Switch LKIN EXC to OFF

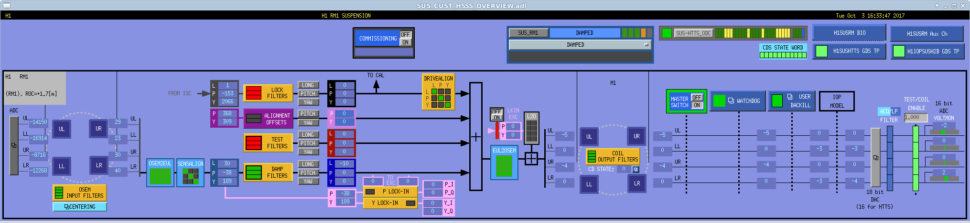point(497,111)
